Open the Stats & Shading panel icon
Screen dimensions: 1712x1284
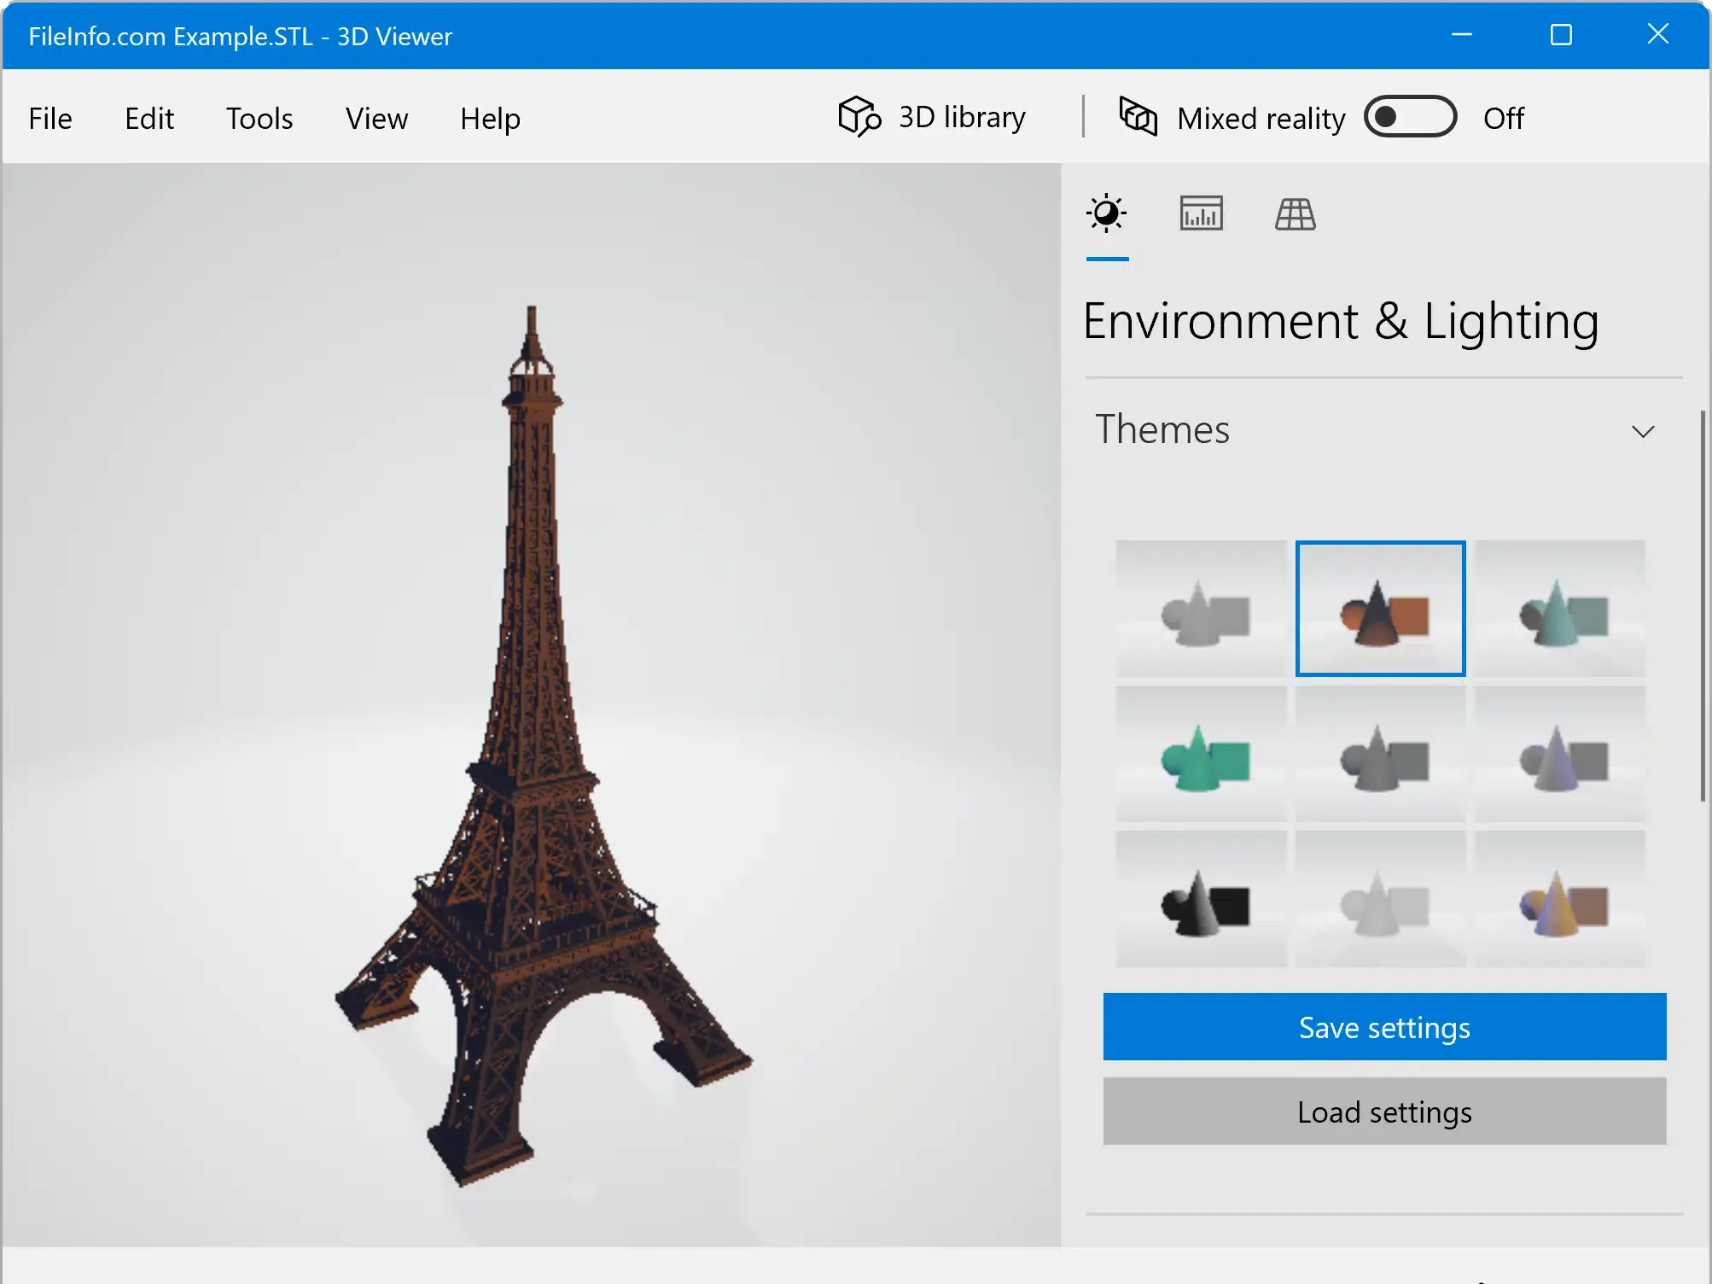pos(1200,213)
